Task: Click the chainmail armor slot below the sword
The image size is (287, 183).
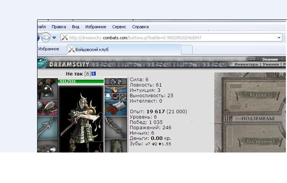Action: click(47, 146)
